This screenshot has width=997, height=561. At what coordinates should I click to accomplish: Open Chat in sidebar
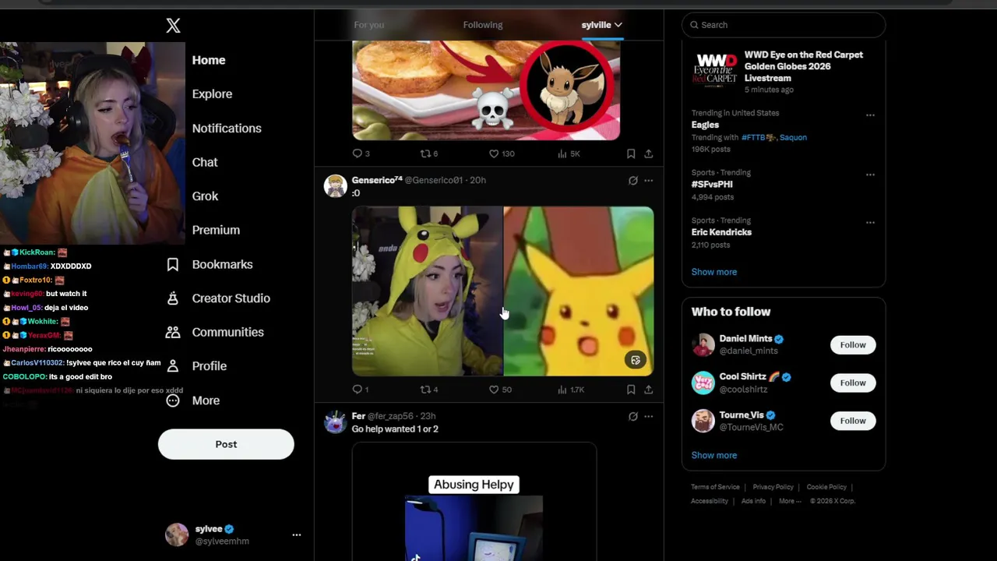click(205, 162)
